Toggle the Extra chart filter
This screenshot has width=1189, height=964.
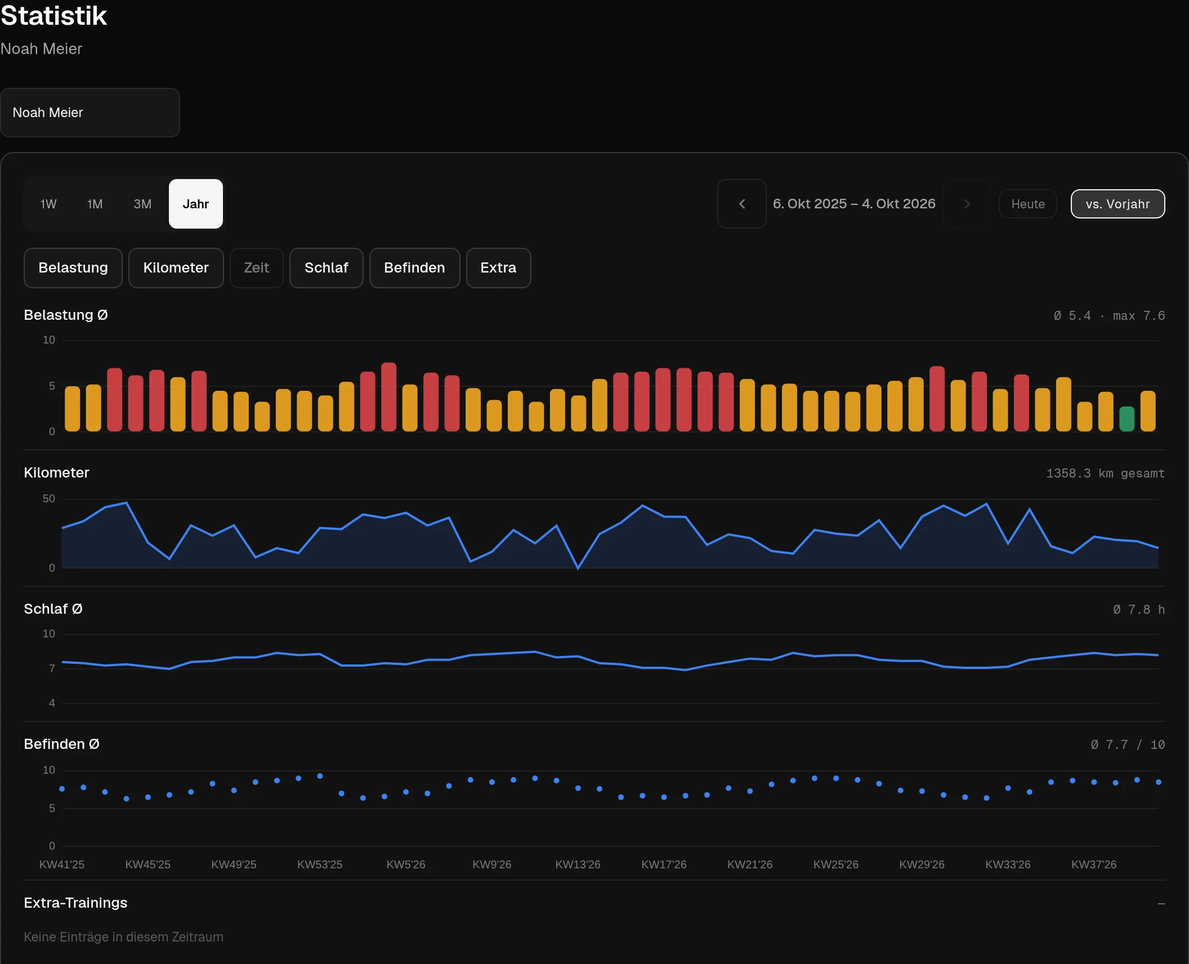point(498,268)
